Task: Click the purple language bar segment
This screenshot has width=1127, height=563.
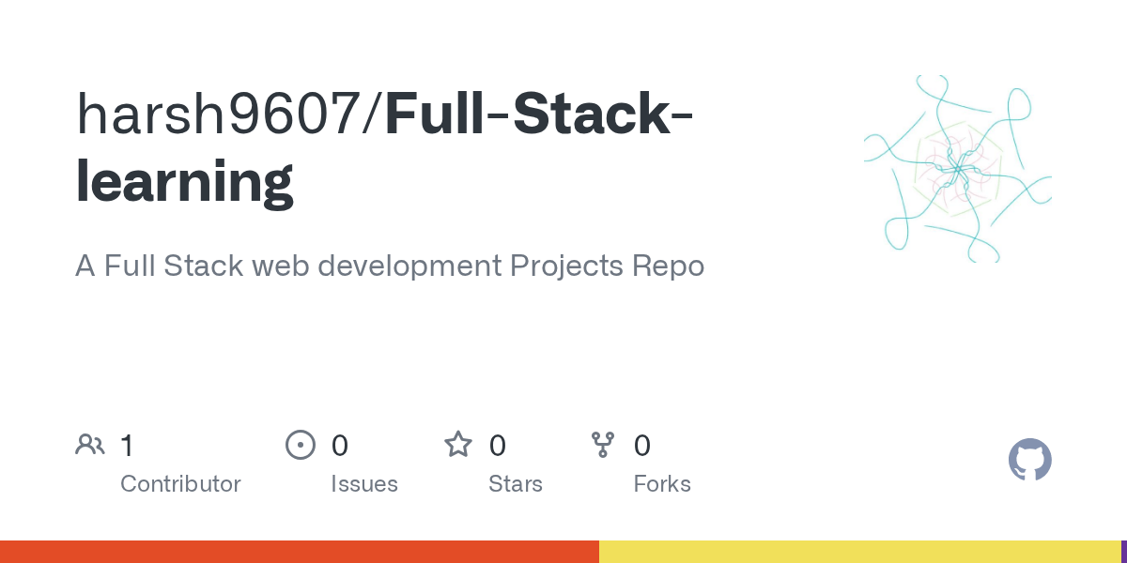Action: pos(1123,552)
